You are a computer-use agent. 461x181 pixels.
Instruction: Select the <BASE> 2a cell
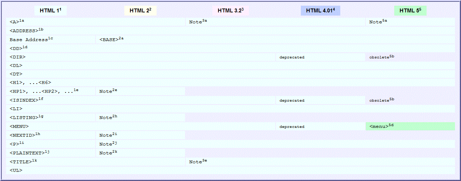coord(111,39)
